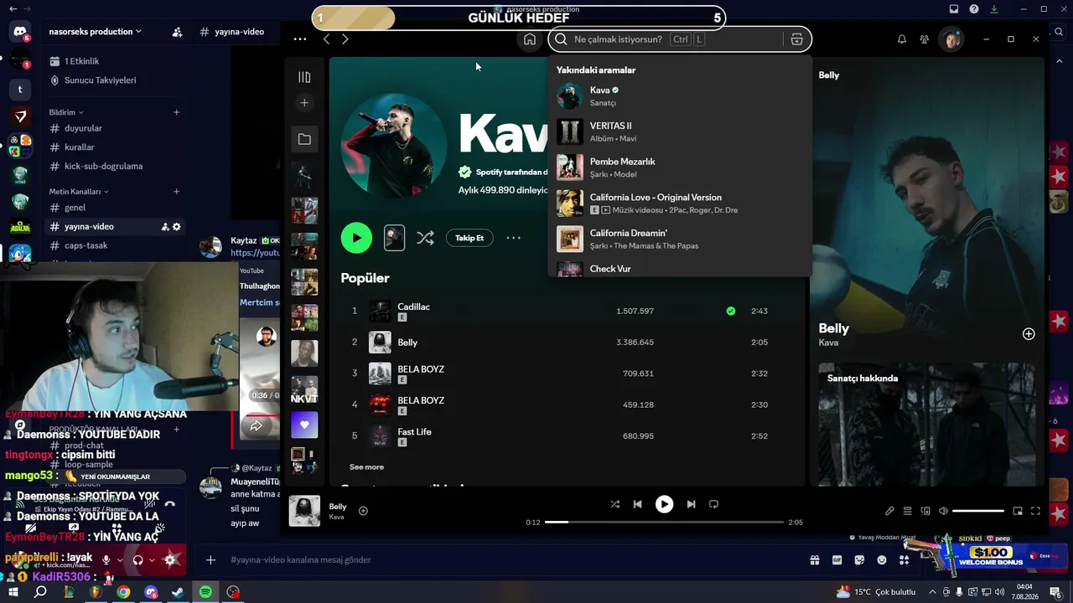Send a gift in Discord message bar
Image resolution: width=1073 pixels, height=603 pixels.
(814, 559)
